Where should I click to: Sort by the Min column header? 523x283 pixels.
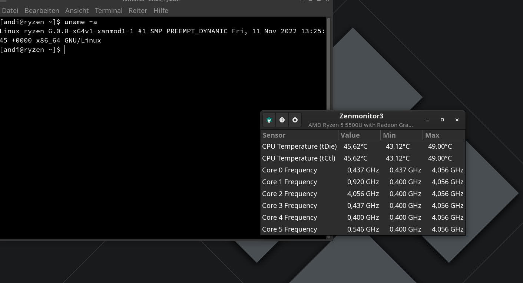click(x=402, y=135)
